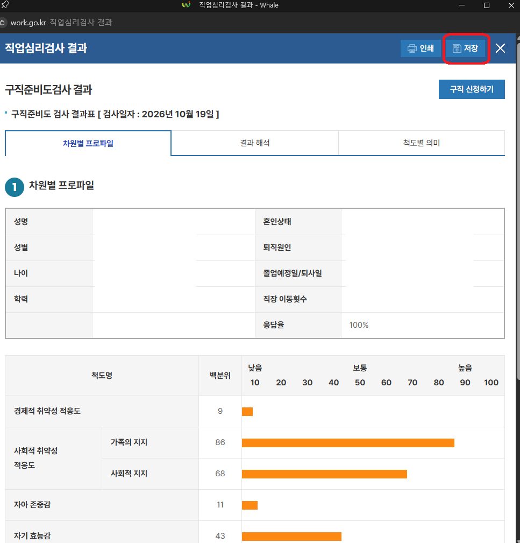Click the 퇴직원인 field label

(x=277, y=248)
